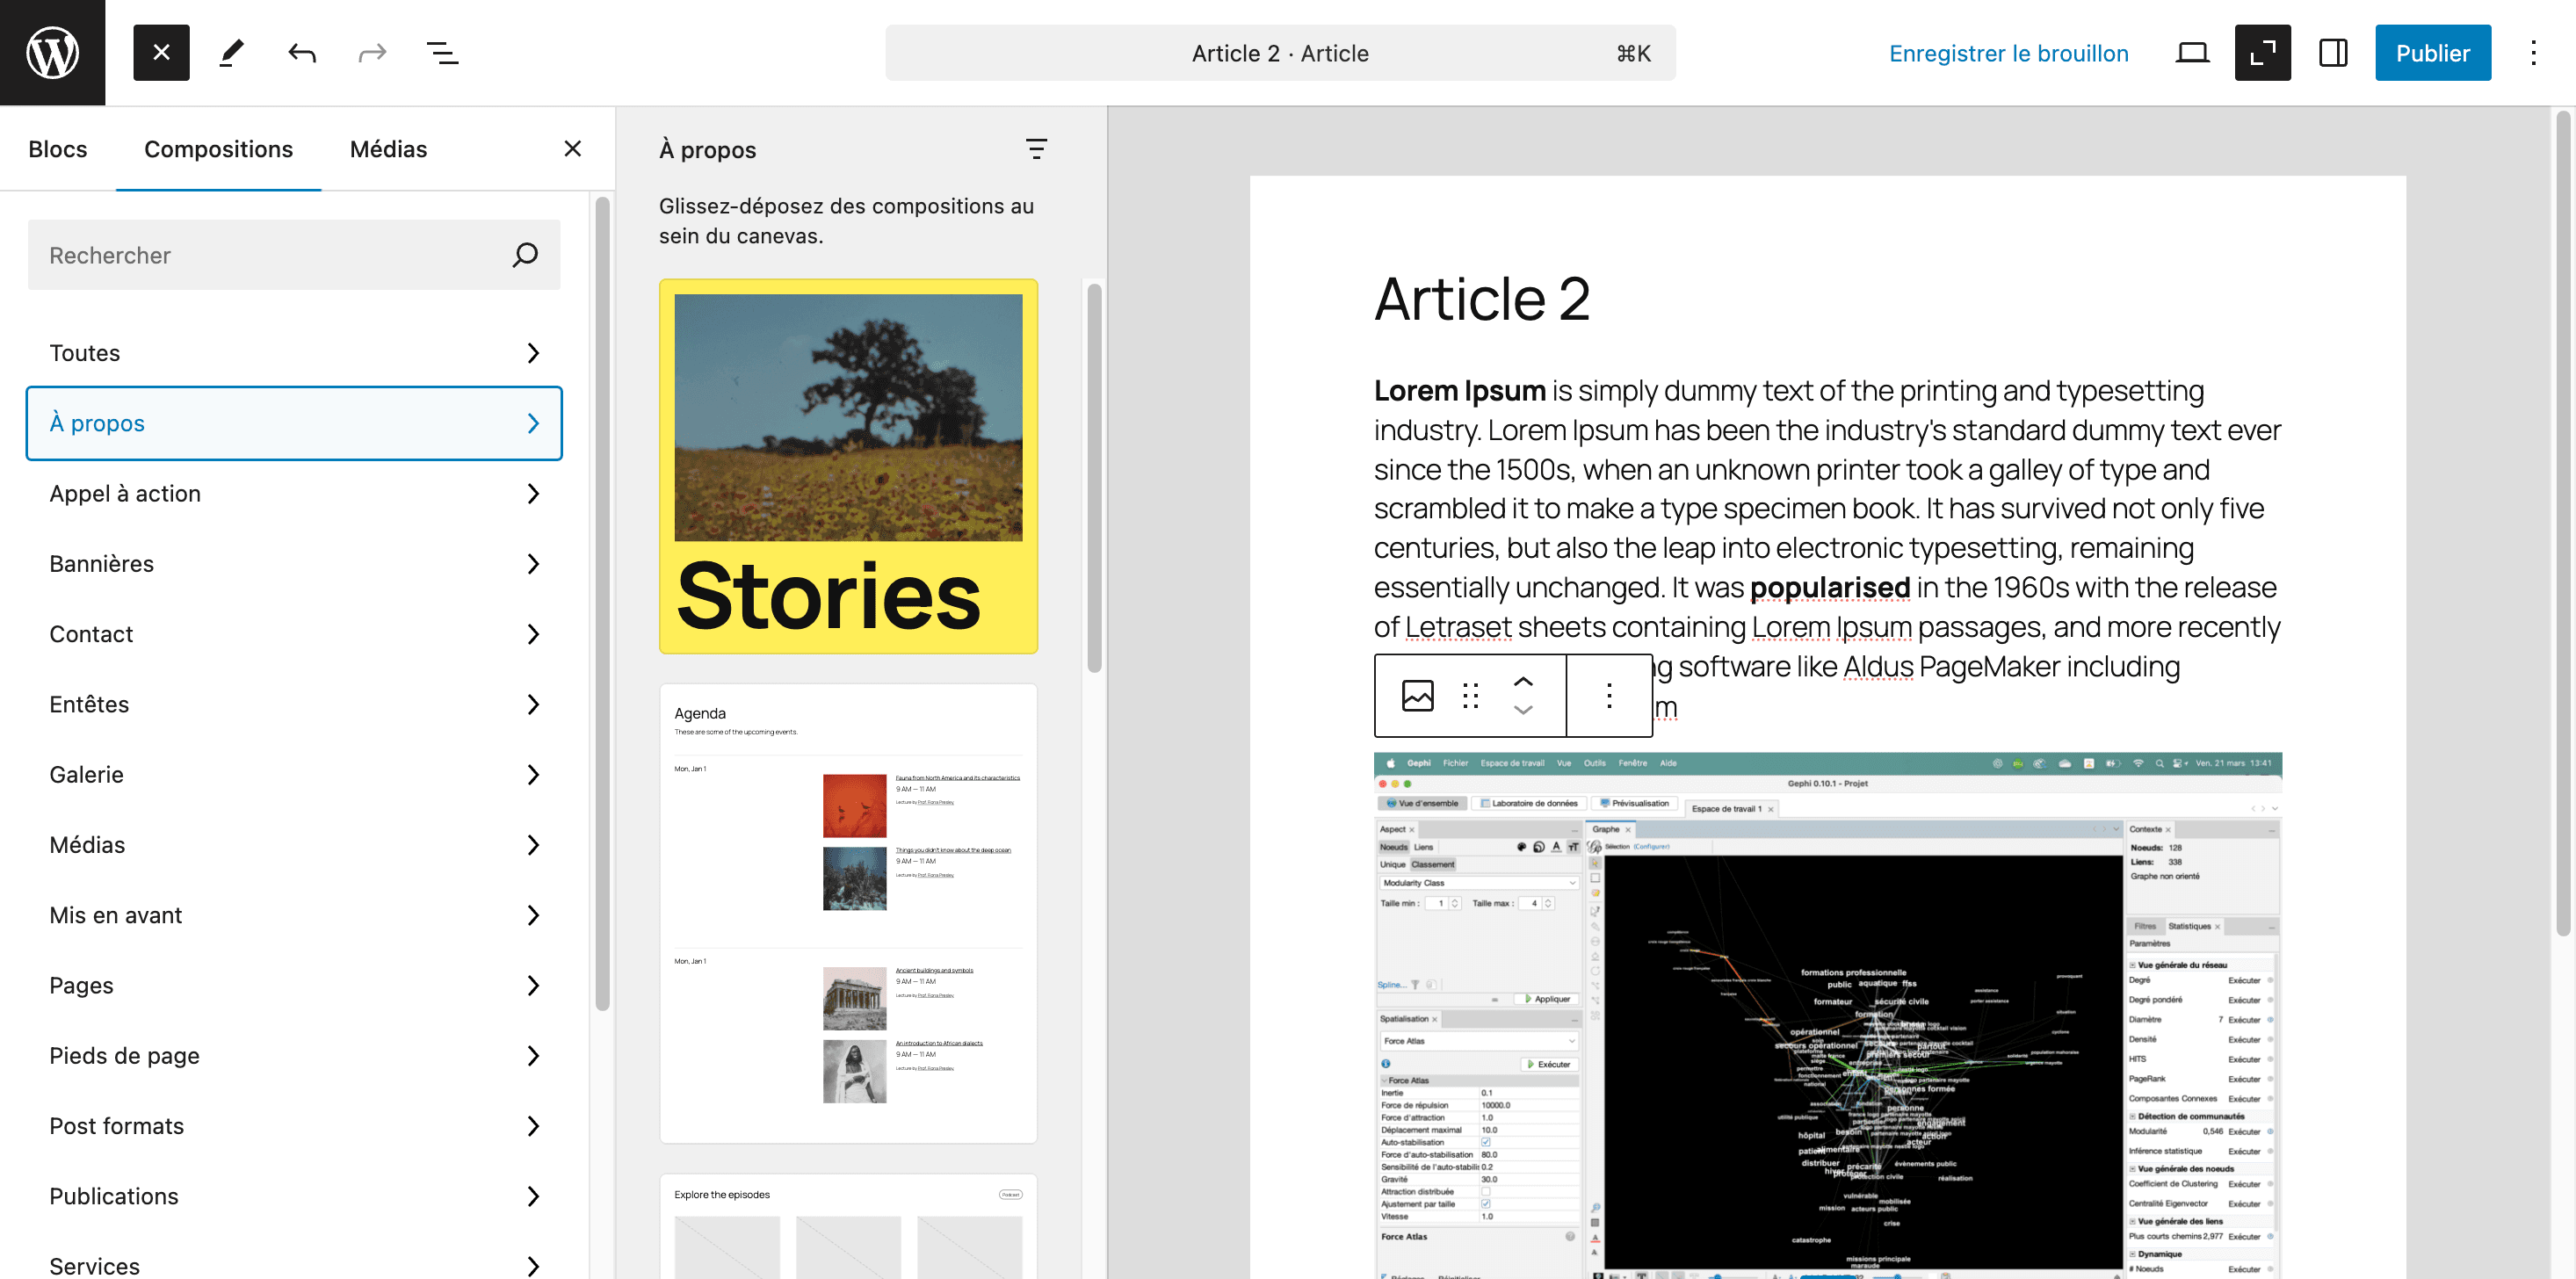Insert the Stories pattern thumbnail

point(848,466)
